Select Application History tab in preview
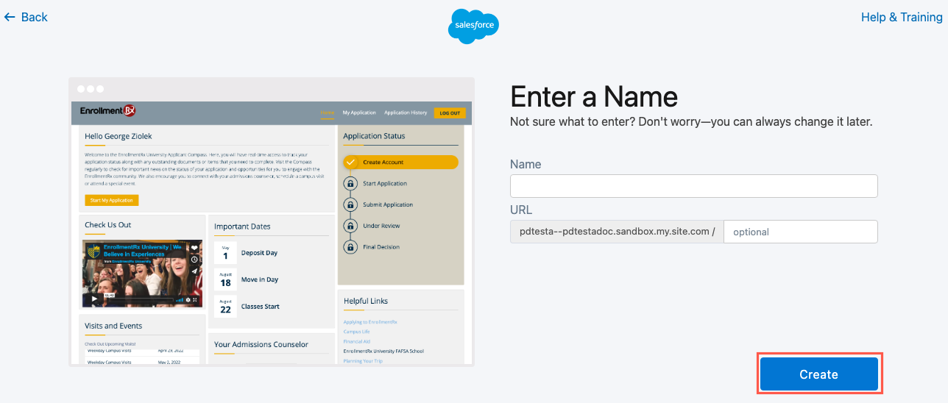The image size is (948, 403). [406, 113]
